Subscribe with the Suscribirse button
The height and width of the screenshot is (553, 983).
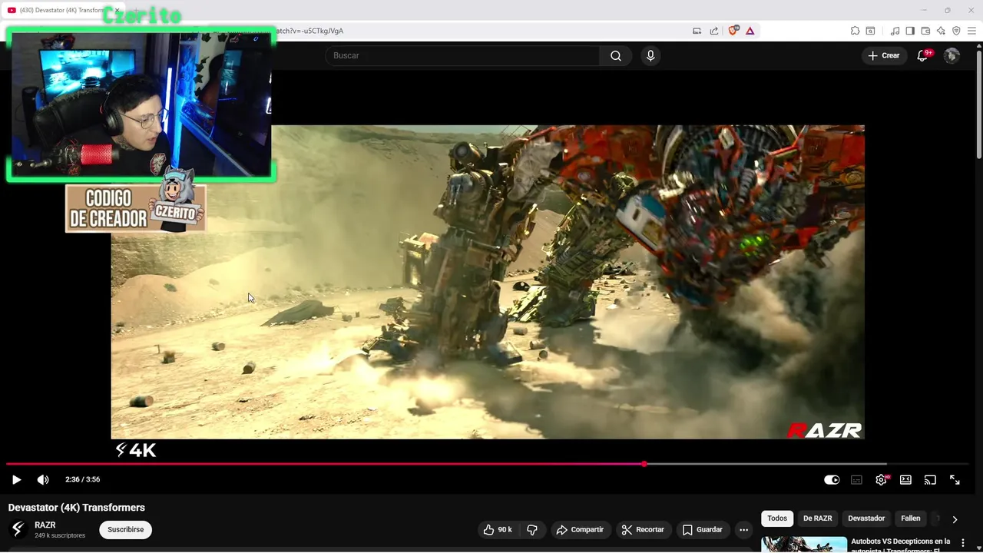pos(125,529)
